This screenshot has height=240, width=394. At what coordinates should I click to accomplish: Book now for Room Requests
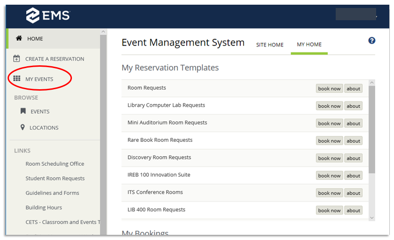[x=329, y=89]
